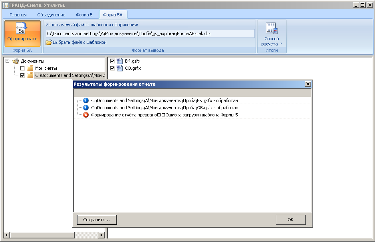Viewport: 375px width, 242px height.
Task: Click the template file path field
Action: (150, 33)
